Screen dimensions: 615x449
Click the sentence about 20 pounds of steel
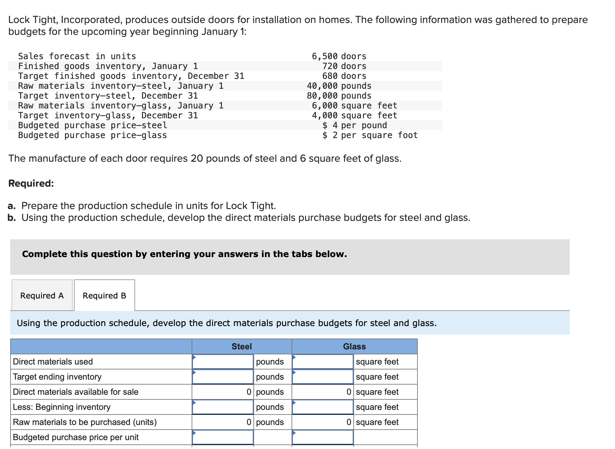pyautogui.click(x=205, y=158)
